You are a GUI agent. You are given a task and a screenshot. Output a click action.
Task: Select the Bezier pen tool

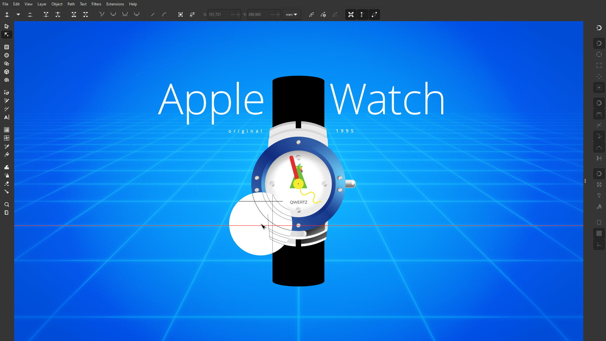pos(7,93)
